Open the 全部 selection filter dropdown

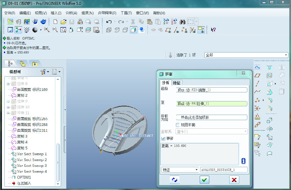pos(246,55)
